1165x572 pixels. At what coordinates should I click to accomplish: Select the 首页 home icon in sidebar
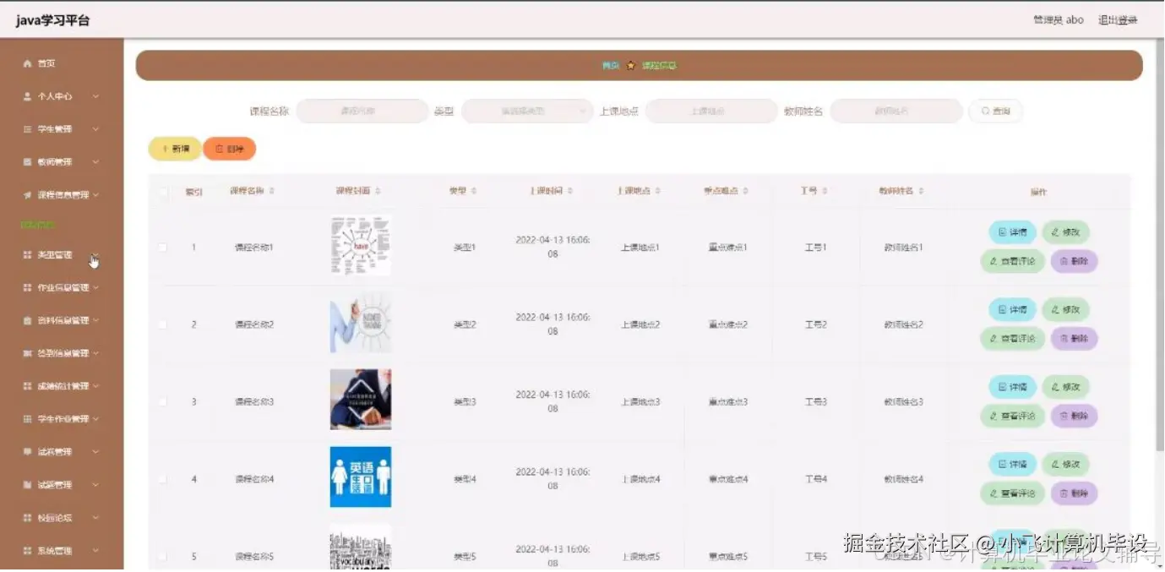point(29,63)
